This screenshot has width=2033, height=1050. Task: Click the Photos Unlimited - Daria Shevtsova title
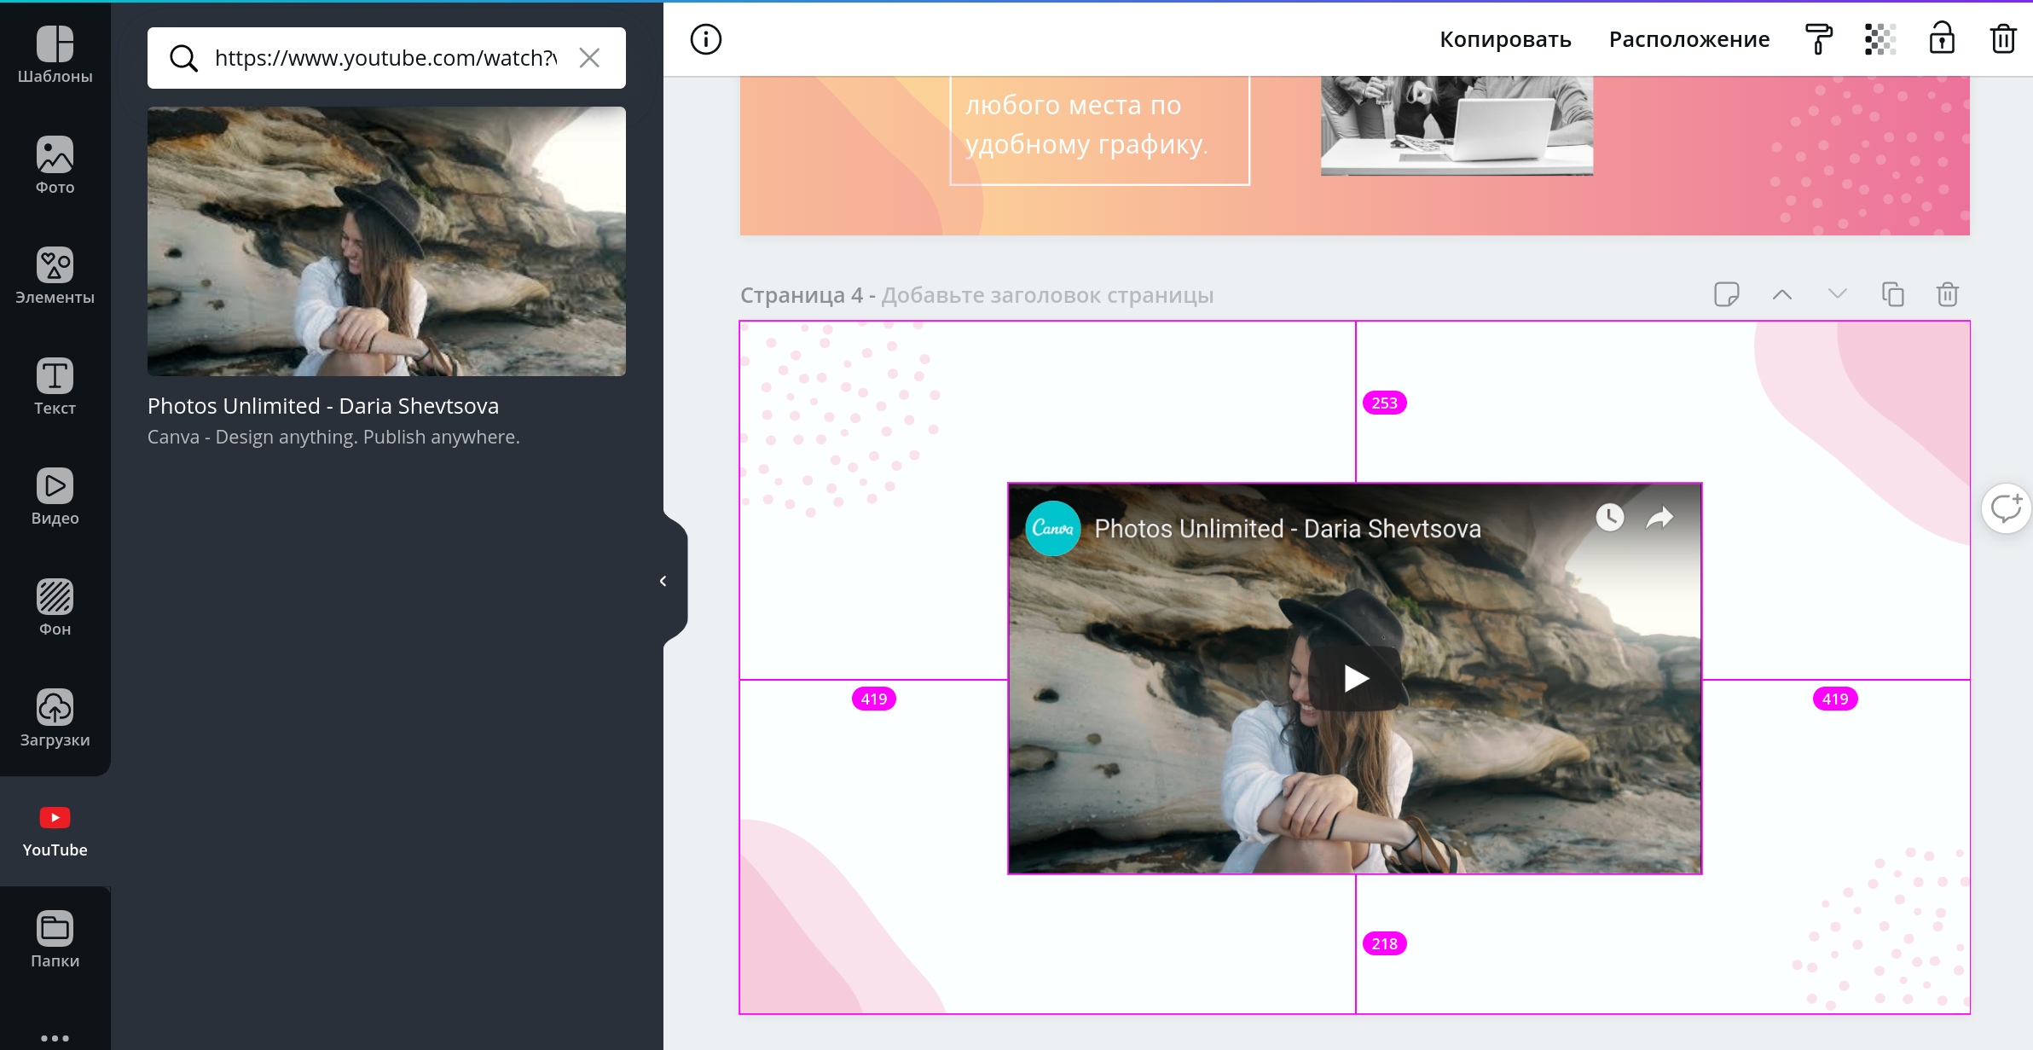[x=323, y=406]
